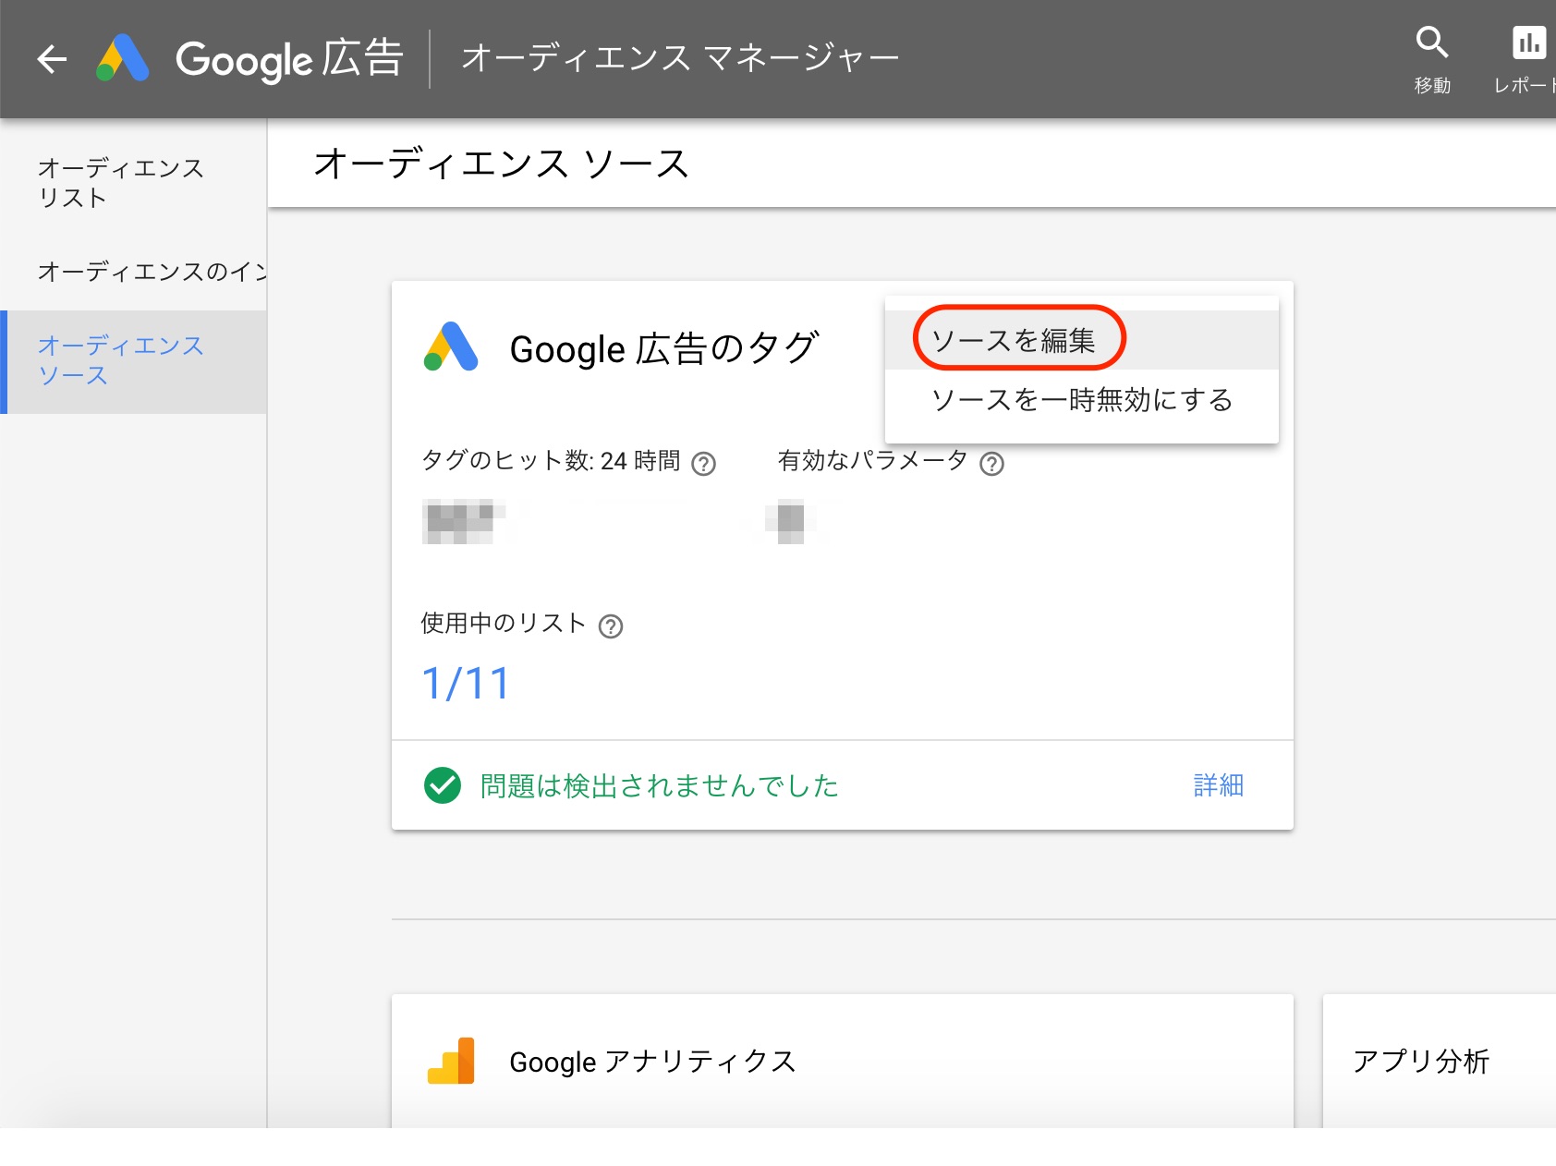This screenshot has width=1556, height=1166.
Task: Choose ソースを一時無効にする menu entry
Action: [x=1081, y=399]
